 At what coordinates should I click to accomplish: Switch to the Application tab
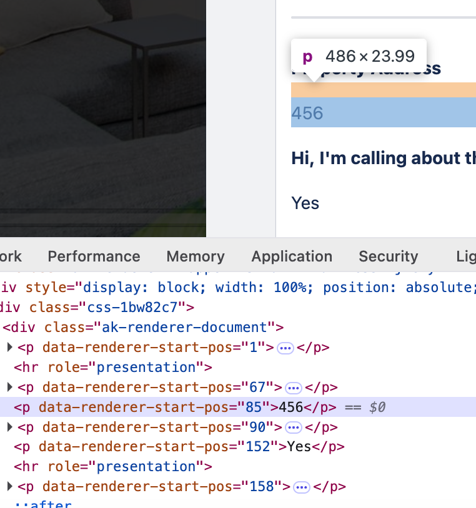pyautogui.click(x=291, y=256)
